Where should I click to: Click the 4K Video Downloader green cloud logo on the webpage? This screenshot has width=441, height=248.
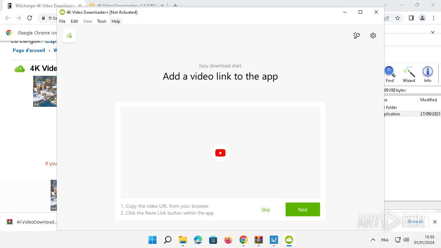(20, 69)
